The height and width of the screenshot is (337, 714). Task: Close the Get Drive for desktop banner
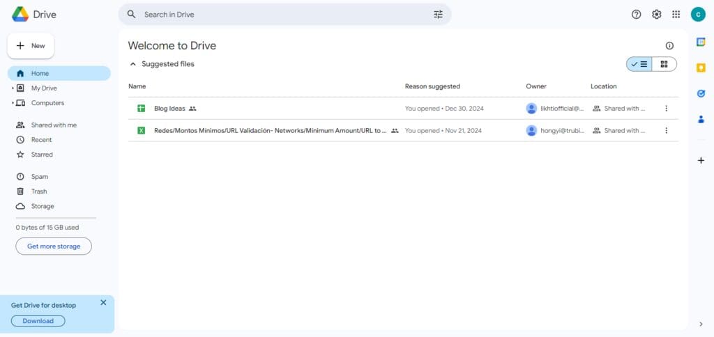(x=103, y=302)
